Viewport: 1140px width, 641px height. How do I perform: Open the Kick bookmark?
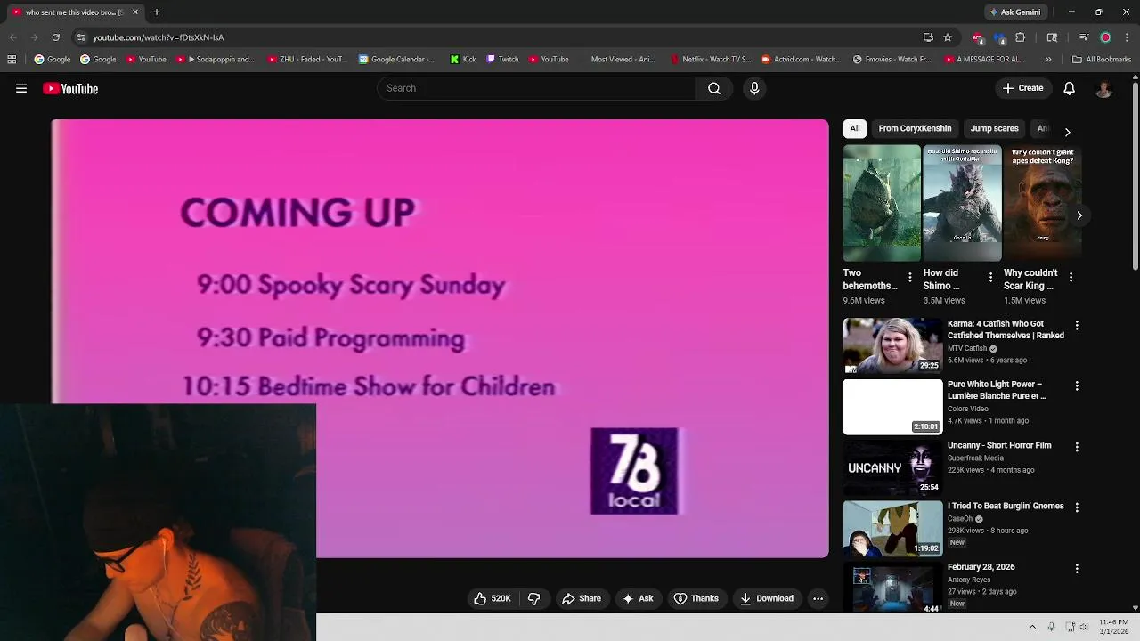[x=463, y=60]
